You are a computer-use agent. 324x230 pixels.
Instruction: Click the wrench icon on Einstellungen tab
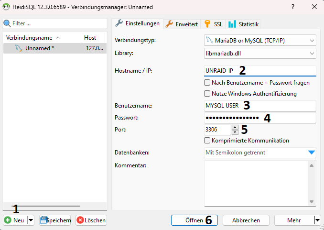tap(119, 23)
